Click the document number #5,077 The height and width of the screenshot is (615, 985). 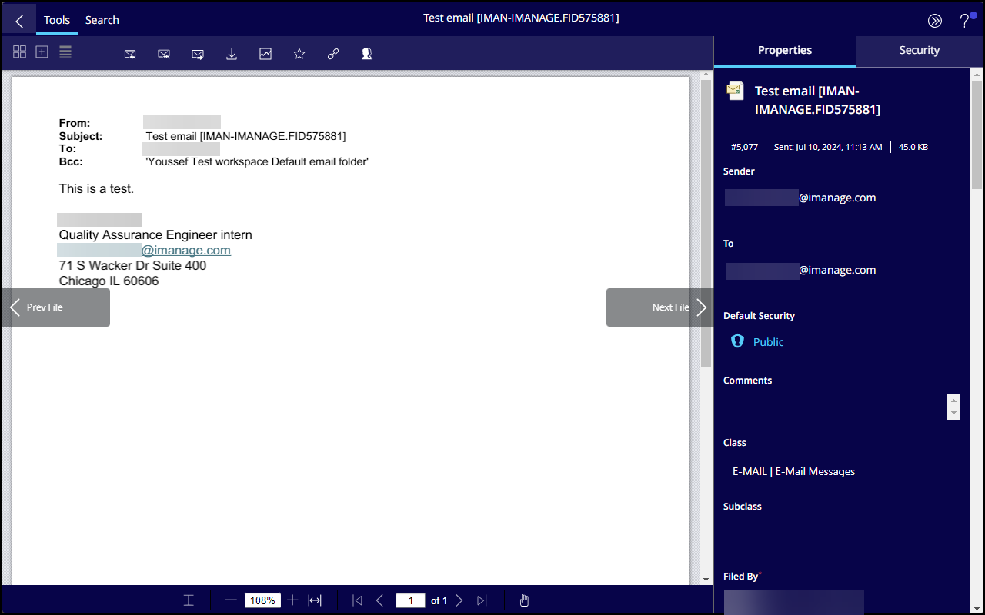click(744, 147)
